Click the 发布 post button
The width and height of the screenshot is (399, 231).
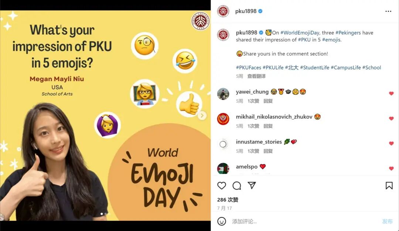pos(387,221)
